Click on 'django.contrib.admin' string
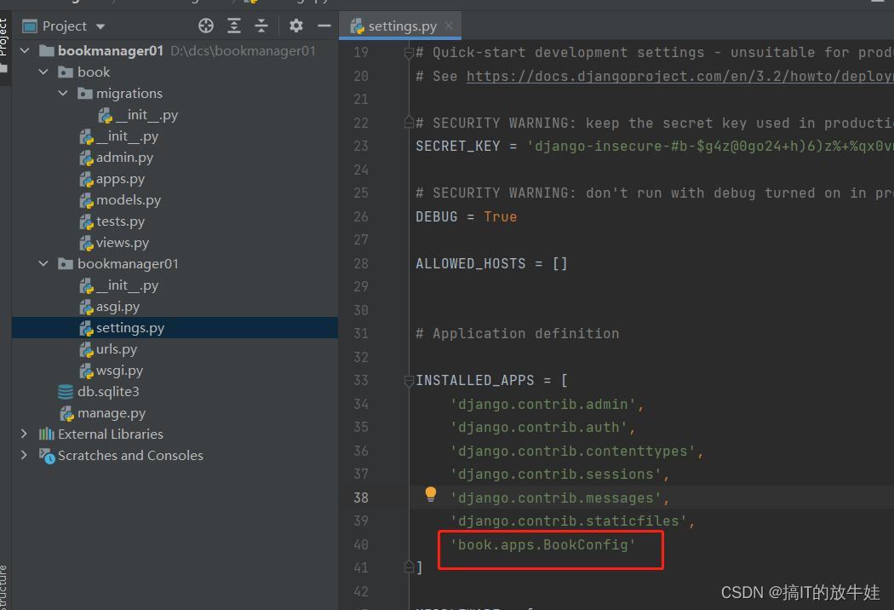The image size is (894, 610). pos(543,405)
